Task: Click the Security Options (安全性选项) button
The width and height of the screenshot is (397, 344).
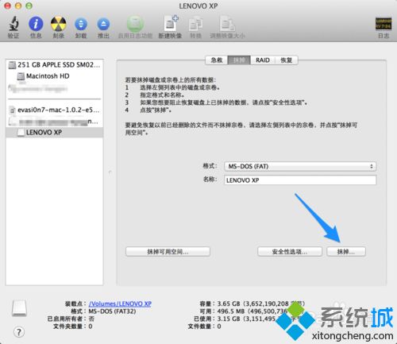Action: 290,252
